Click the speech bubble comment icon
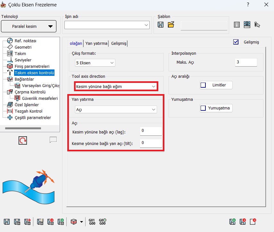 coord(53,140)
